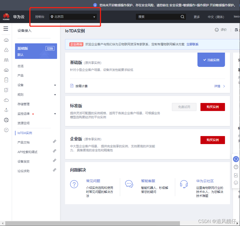The height and width of the screenshot is (226, 240).
Task: Go to 控制台 in top bar
Action: tap(40, 17)
